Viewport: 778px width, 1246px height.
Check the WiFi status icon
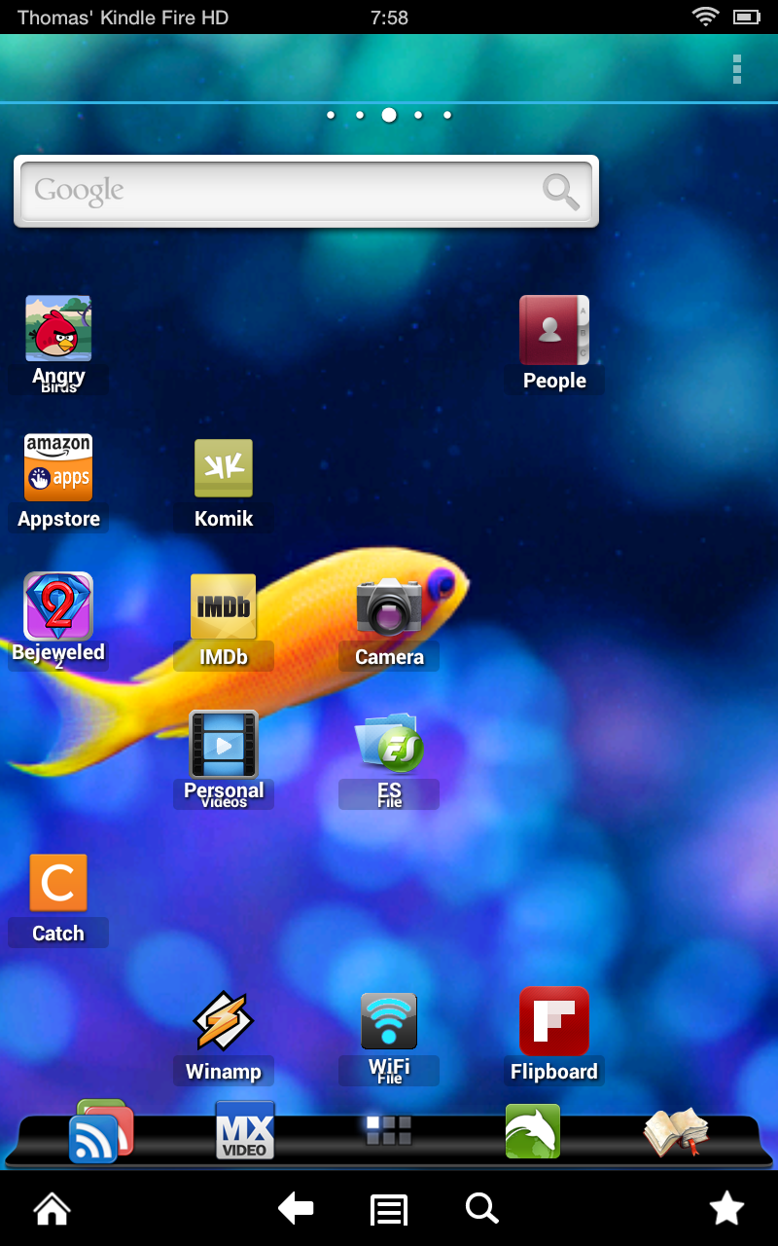[x=704, y=17]
